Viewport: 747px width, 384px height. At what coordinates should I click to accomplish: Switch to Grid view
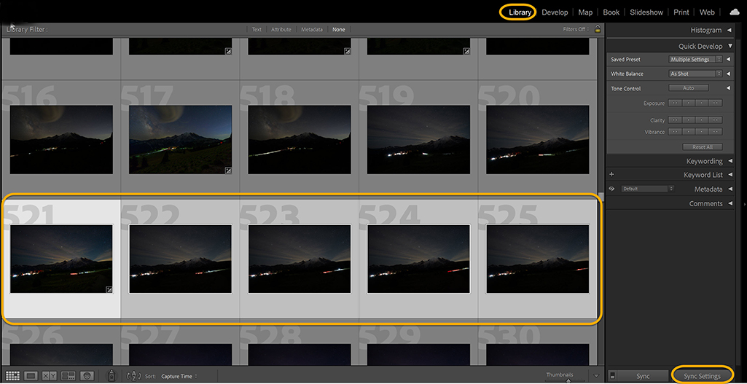[x=12, y=376]
